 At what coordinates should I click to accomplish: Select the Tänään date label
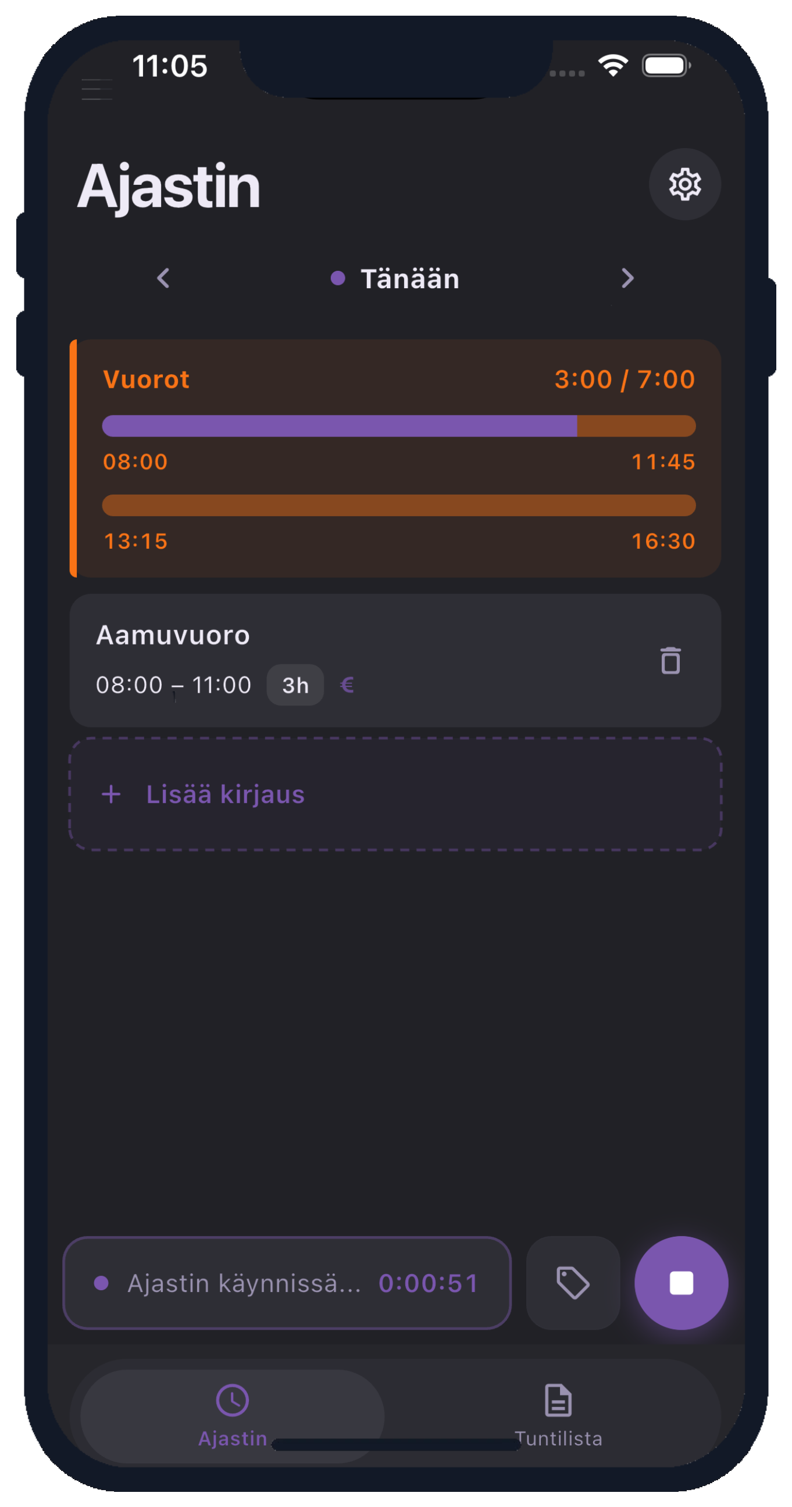410,278
